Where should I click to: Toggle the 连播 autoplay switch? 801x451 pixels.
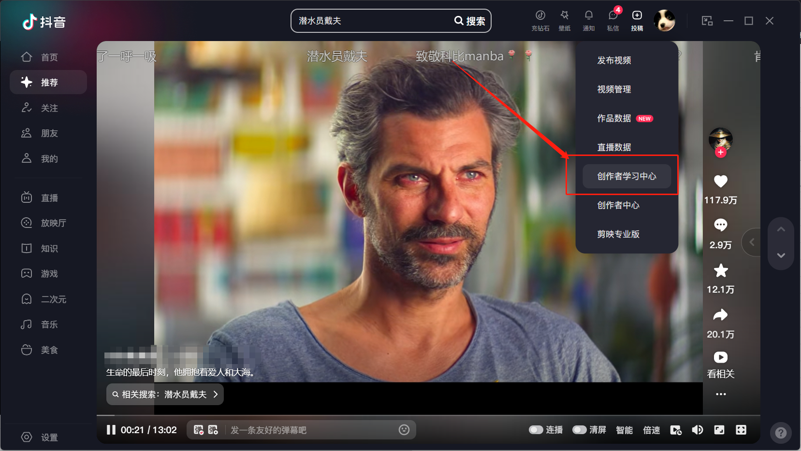pos(536,430)
